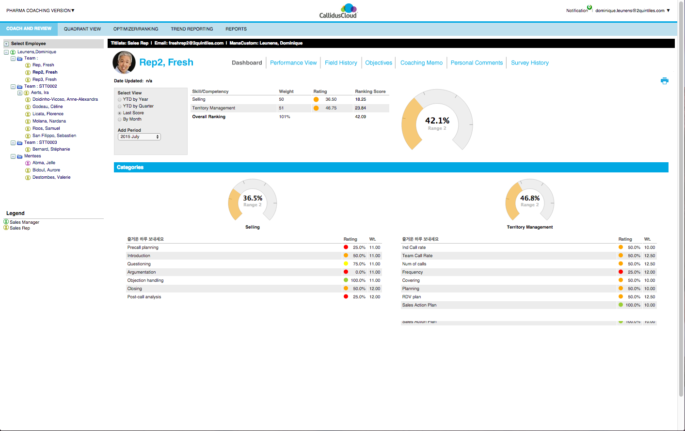Select the Sales Rep icon beside Aerts, Ira

[x=27, y=92]
